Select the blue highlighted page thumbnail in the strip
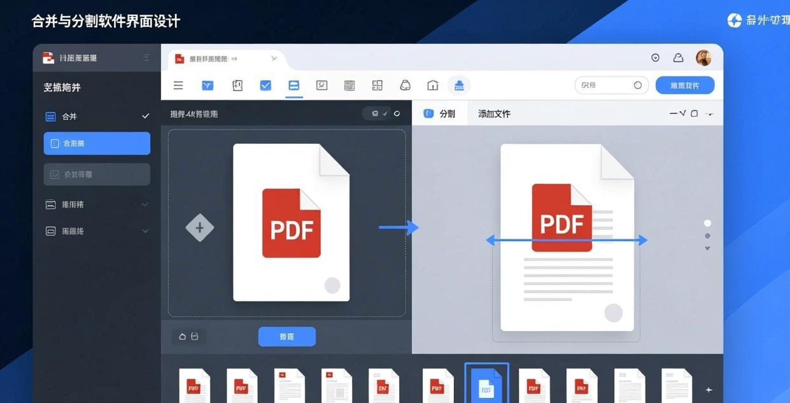This screenshot has width=790, height=403. click(x=487, y=383)
